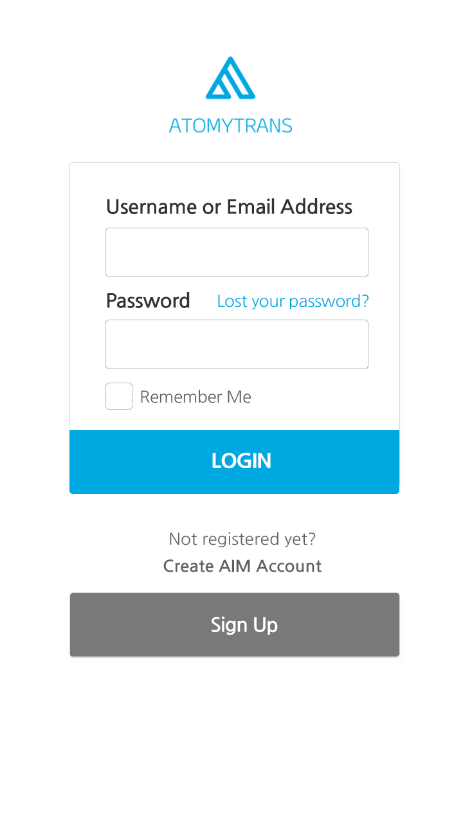
Task: Click the Remember Me label text
Action: pyautogui.click(x=195, y=397)
